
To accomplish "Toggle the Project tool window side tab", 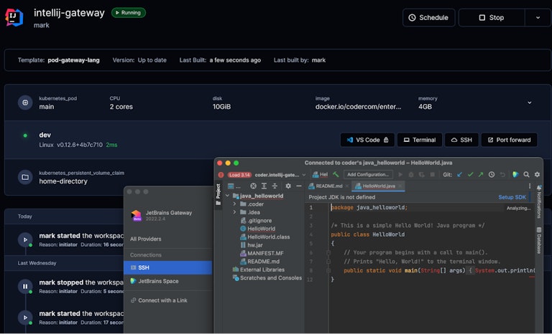I will coord(218,195).
